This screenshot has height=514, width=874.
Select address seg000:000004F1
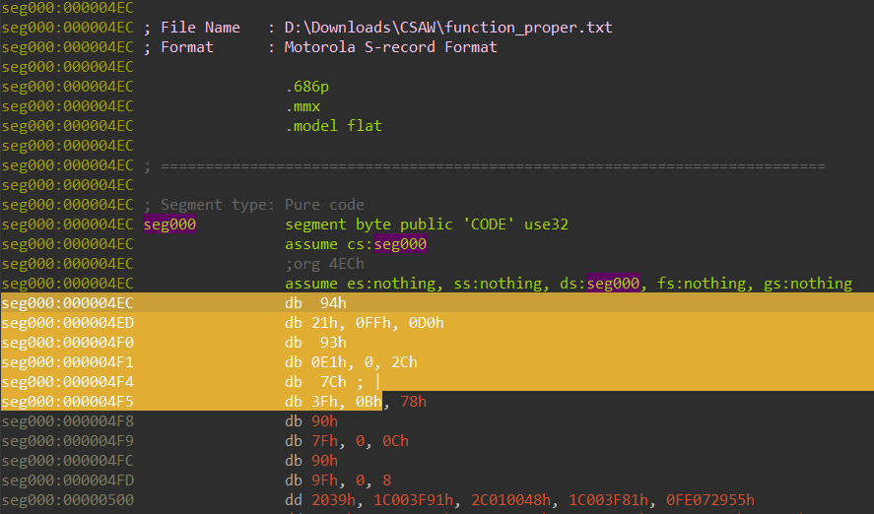coord(67,362)
